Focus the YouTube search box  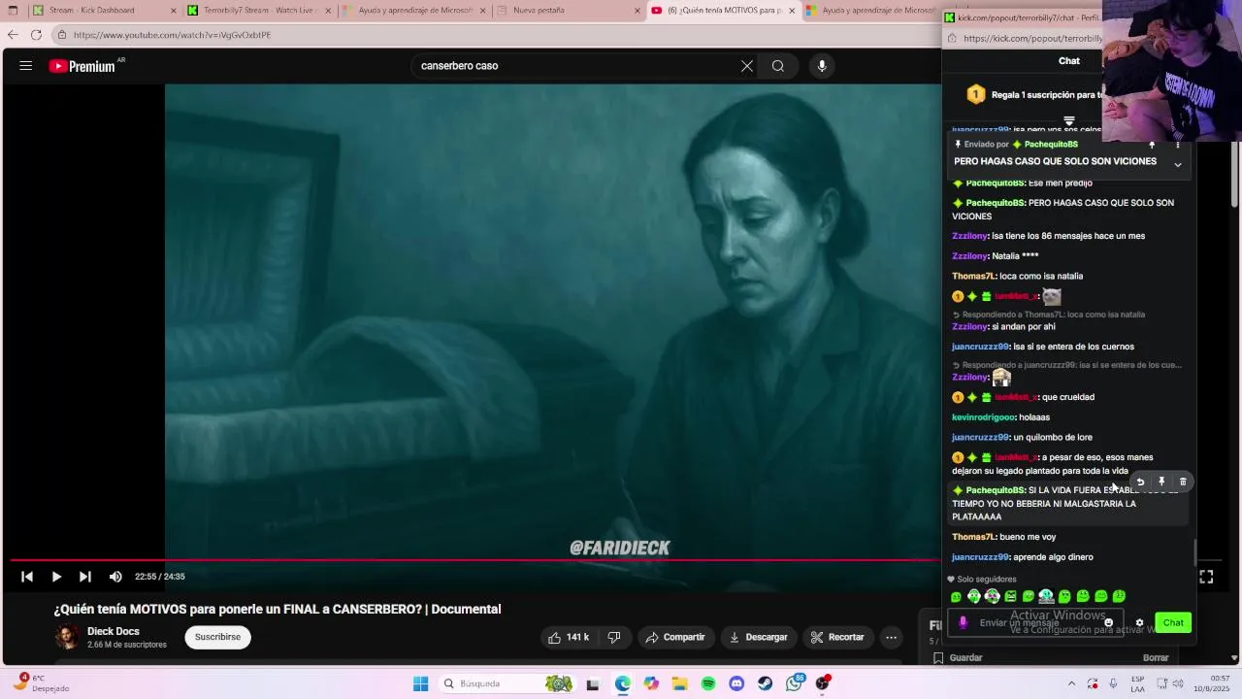572,66
